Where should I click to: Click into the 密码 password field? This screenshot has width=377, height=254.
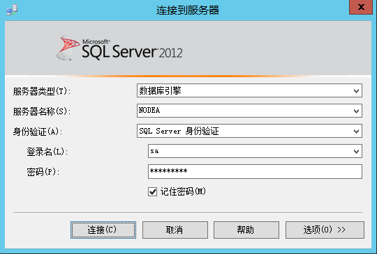(x=255, y=171)
